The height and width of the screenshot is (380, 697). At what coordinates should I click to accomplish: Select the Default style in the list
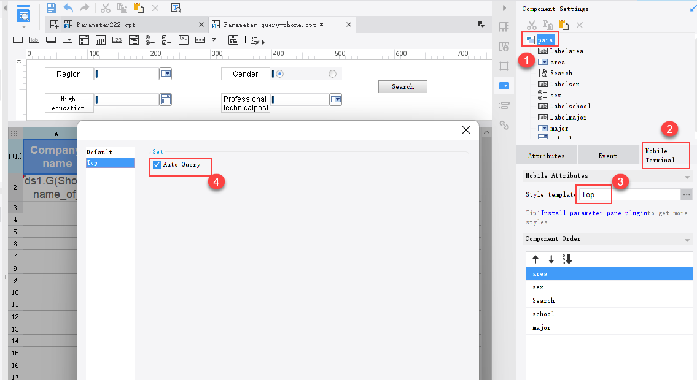[x=111, y=152]
